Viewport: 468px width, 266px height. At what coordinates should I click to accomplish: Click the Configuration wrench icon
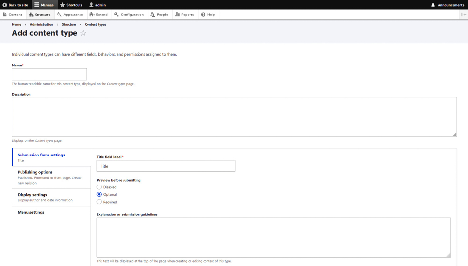[x=117, y=15]
